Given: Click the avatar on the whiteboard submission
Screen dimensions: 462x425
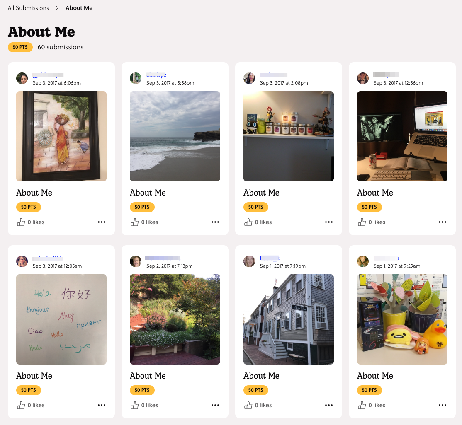Looking at the screenshot, I should tap(22, 261).
